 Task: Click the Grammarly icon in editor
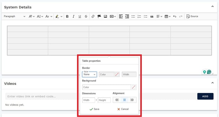pos(209,72)
